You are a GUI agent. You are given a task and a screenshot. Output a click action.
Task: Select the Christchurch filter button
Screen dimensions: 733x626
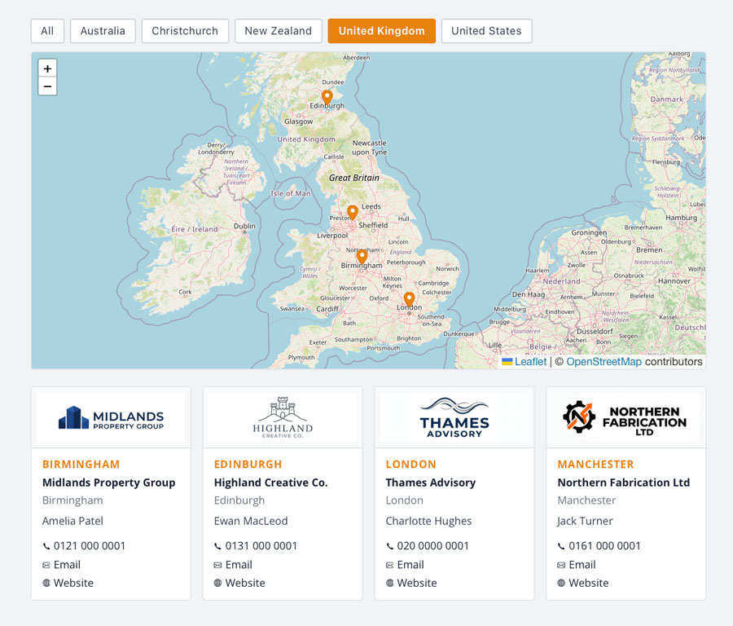[185, 31]
